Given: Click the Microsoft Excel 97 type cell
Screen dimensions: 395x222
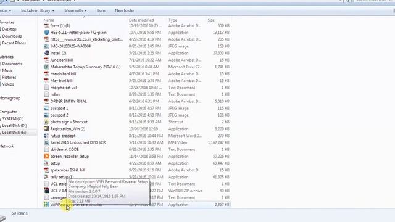Looking at the screenshot, I should point(185,67).
